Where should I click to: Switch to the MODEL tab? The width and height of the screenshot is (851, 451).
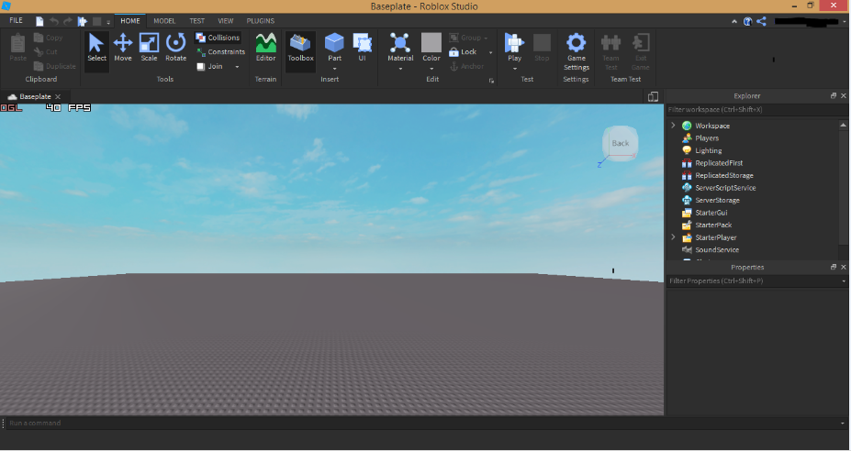coord(164,20)
